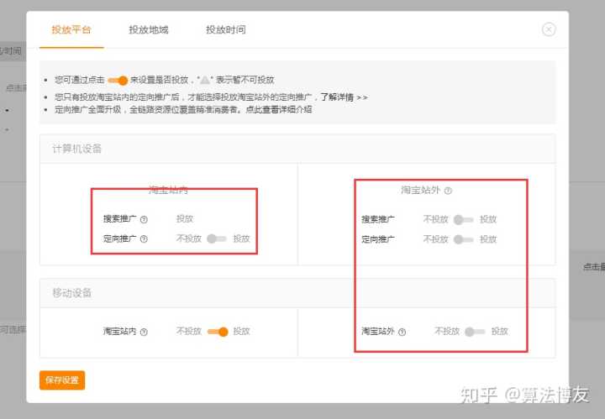
Task: Click help icon beside 搜索推广 under computer 淘宝站内
Action: coord(144,220)
